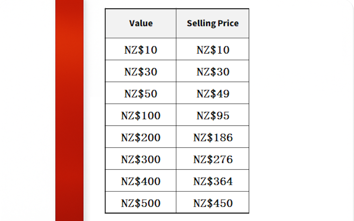Select the NZ$400 value cell
The image size is (354, 221).
(x=141, y=181)
